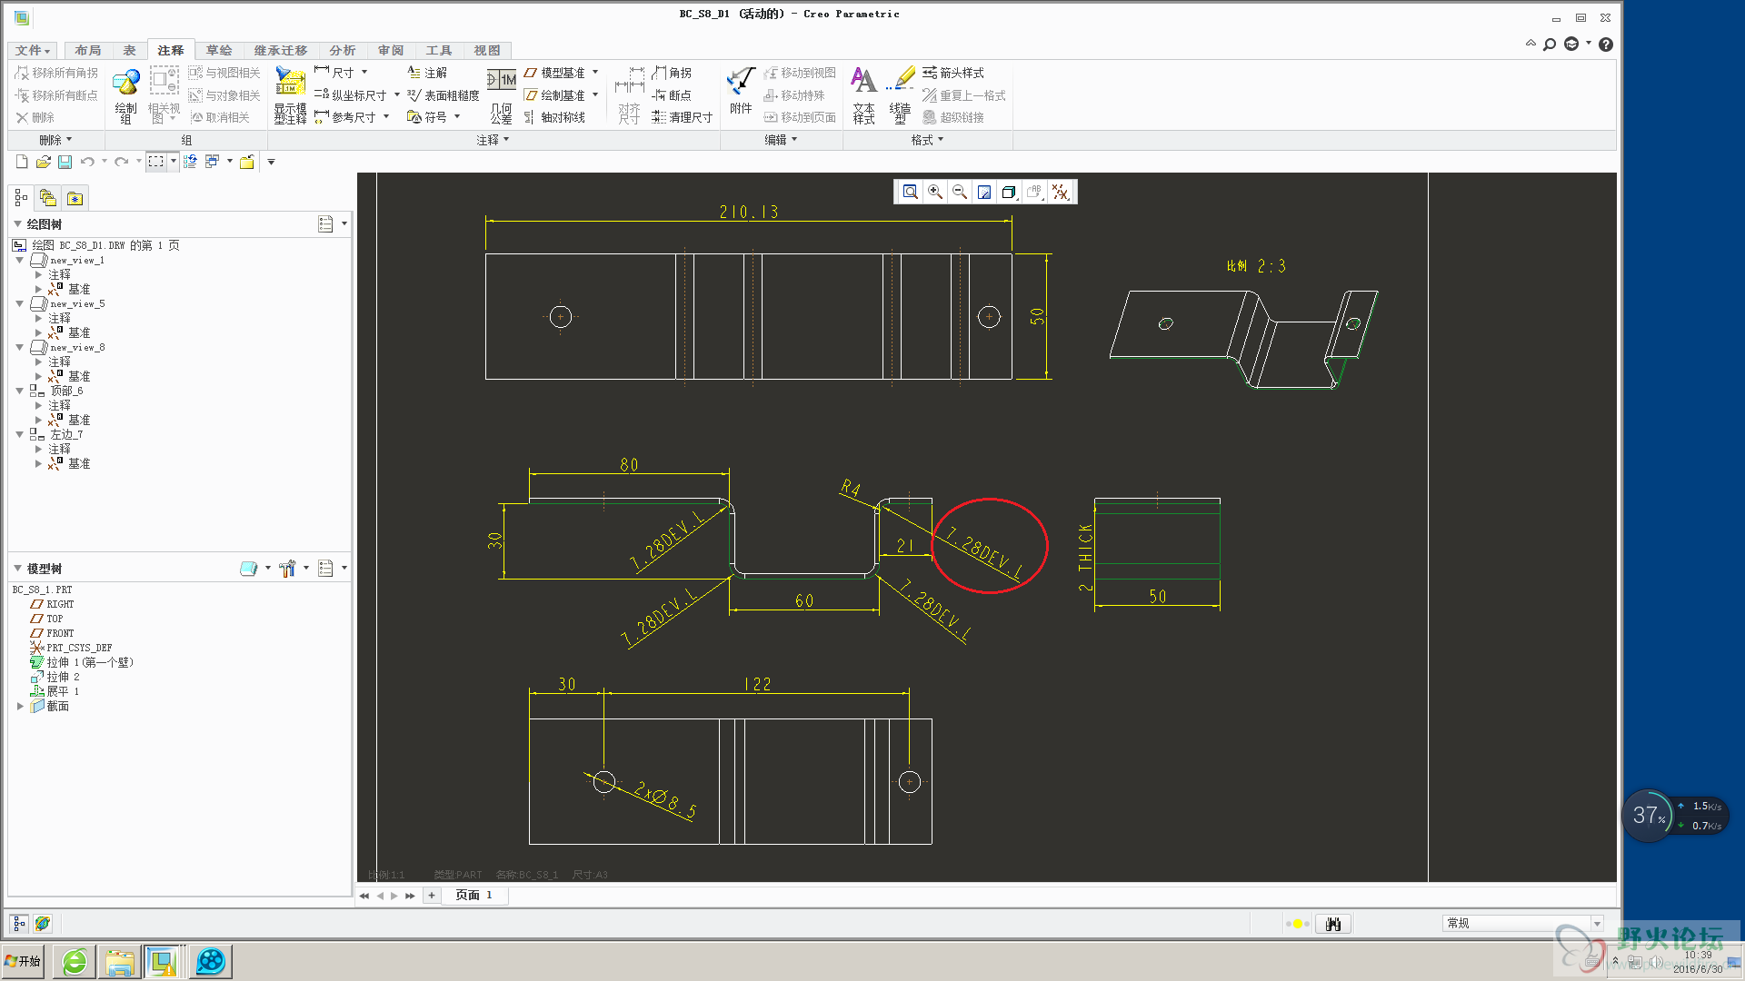This screenshot has height=981, width=1745.
Task: Collapse the new_view_1 tree node
Action: 19,260
